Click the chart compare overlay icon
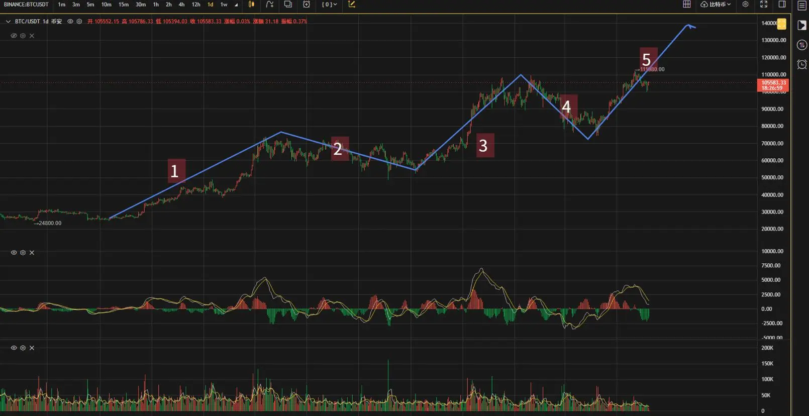The width and height of the screenshot is (809, 416). [288, 5]
